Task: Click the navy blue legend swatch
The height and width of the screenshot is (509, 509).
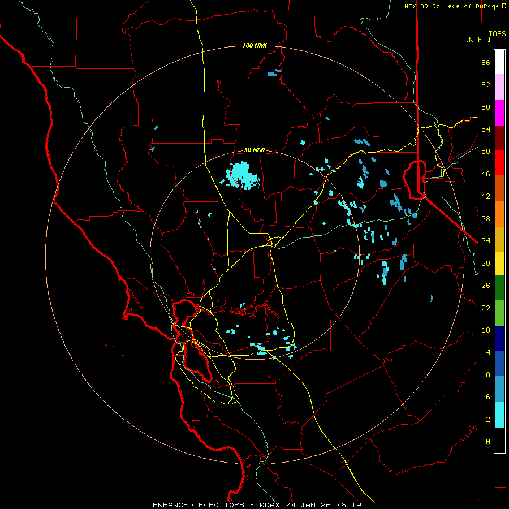Action: point(499,339)
